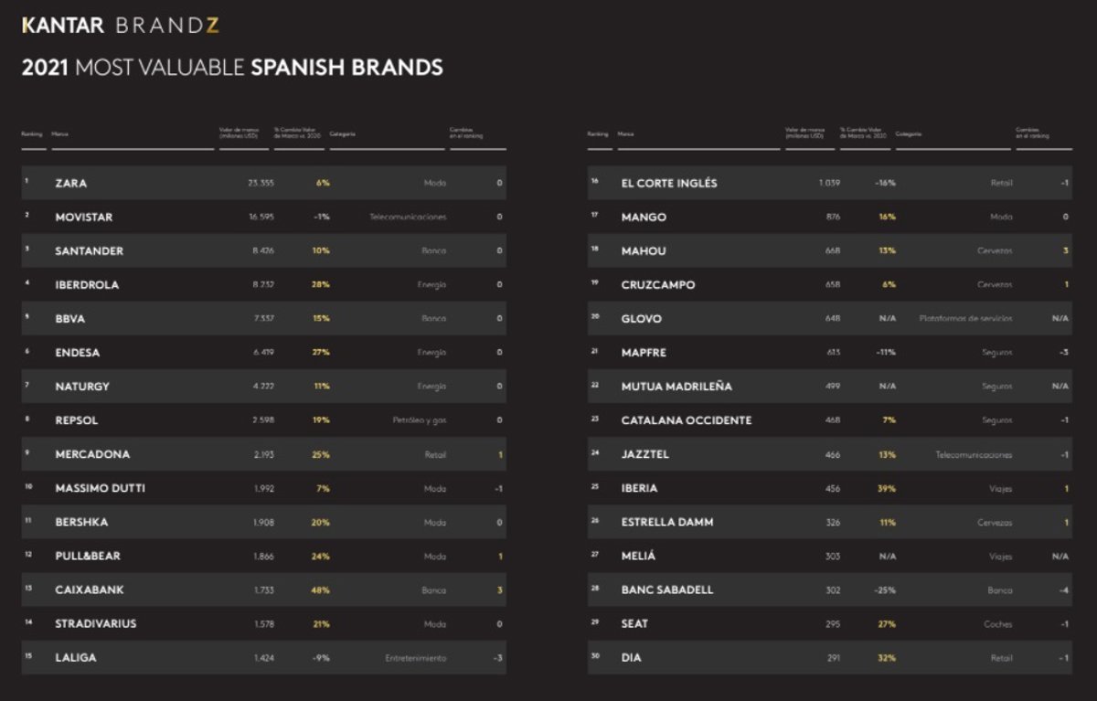
Task: Click CAIXABANK's 48% change value
Action: click(x=320, y=590)
